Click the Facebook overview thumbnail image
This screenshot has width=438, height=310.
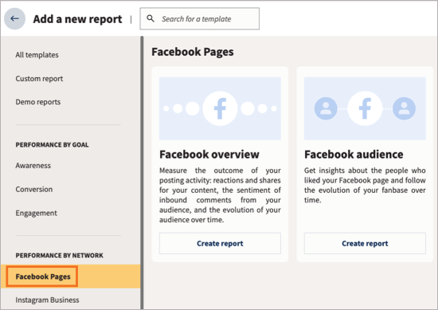click(220, 108)
